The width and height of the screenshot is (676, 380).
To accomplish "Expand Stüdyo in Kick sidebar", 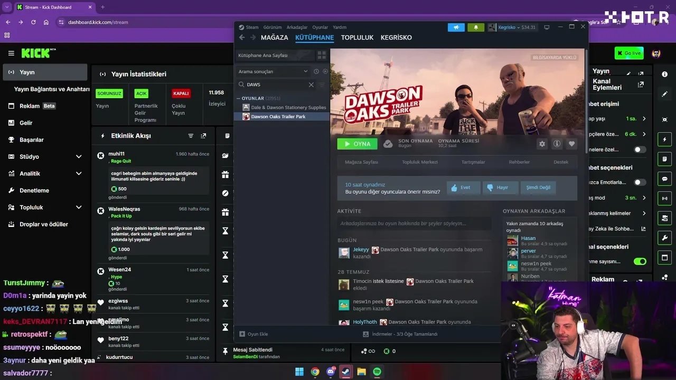I will (x=79, y=157).
